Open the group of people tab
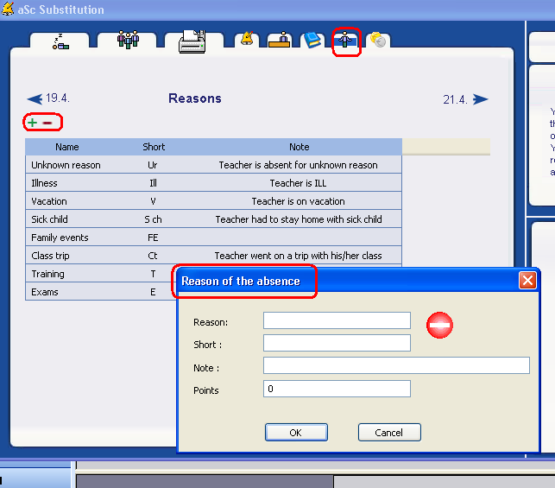Viewport: 555px width, 488px height. tap(128, 40)
